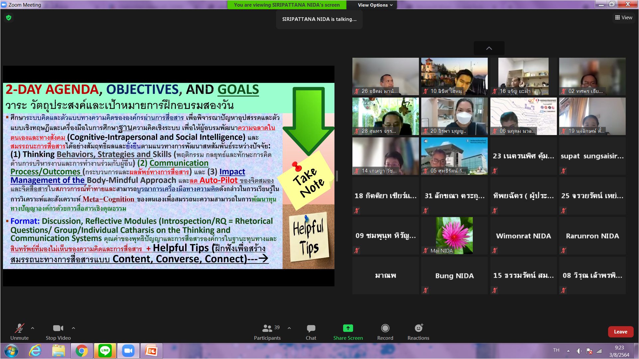Expand audio options arrow beside Unmute
639x359 pixels.
pos(33,328)
